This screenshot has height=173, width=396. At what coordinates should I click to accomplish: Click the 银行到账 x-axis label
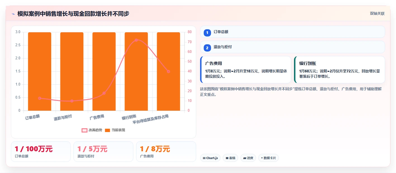129,117
